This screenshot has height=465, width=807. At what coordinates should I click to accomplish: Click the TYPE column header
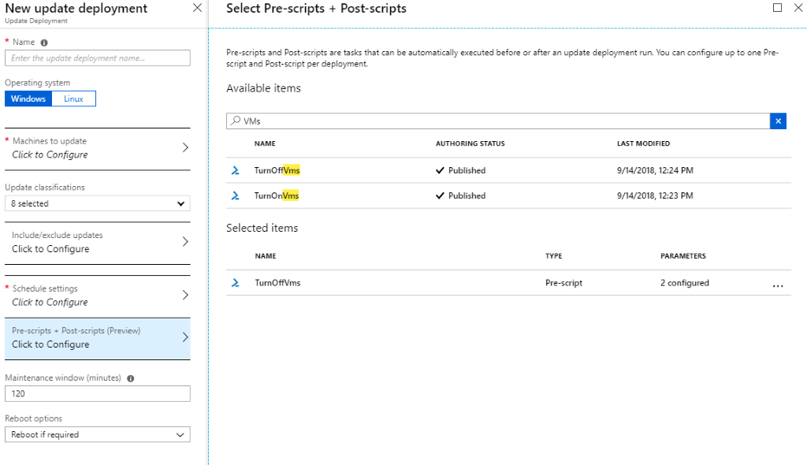tap(554, 256)
